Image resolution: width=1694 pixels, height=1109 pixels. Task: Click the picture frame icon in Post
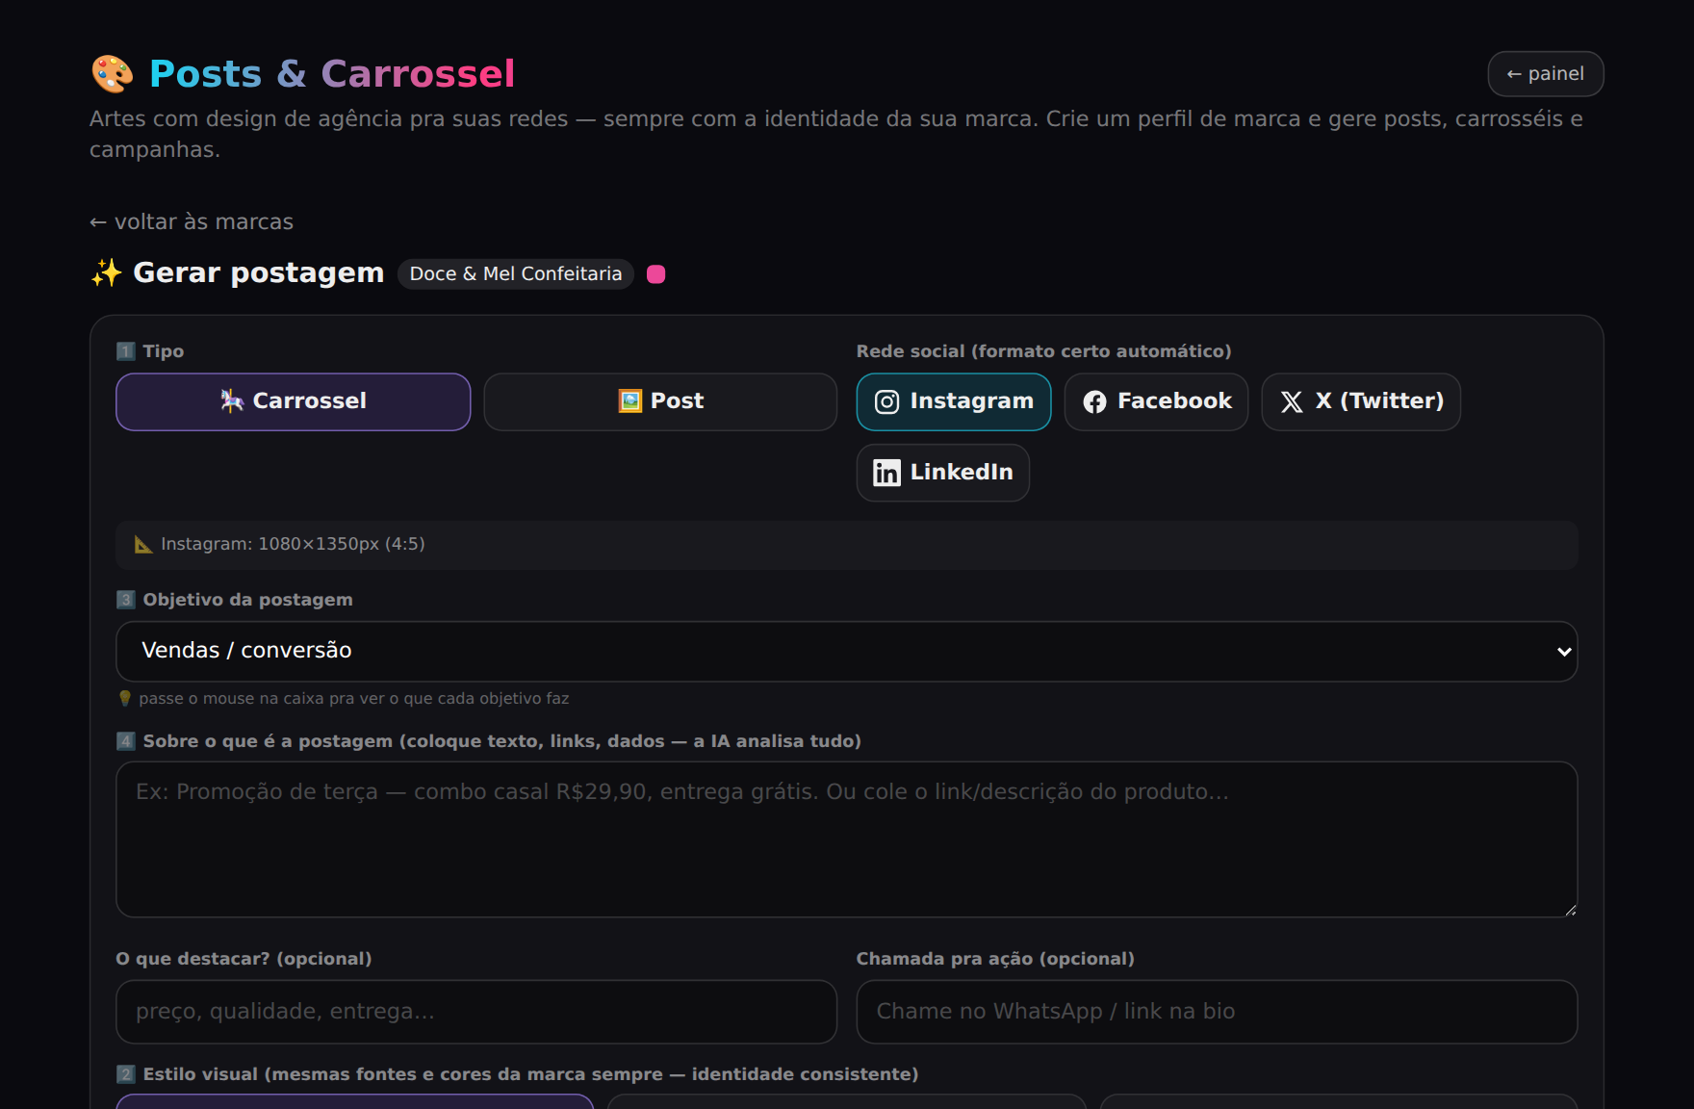coord(629,401)
